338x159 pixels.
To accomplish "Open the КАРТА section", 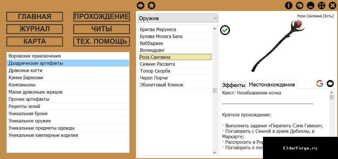I will click(35, 41).
